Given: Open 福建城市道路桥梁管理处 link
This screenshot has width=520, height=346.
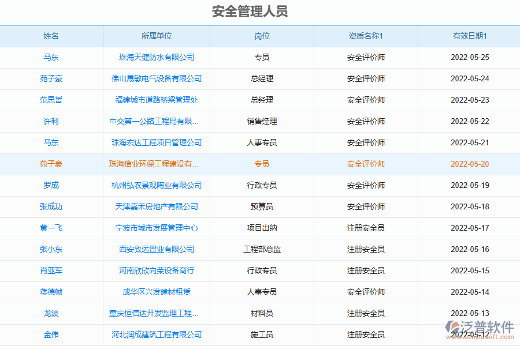Looking at the screenshot, I should coord(157,100).
